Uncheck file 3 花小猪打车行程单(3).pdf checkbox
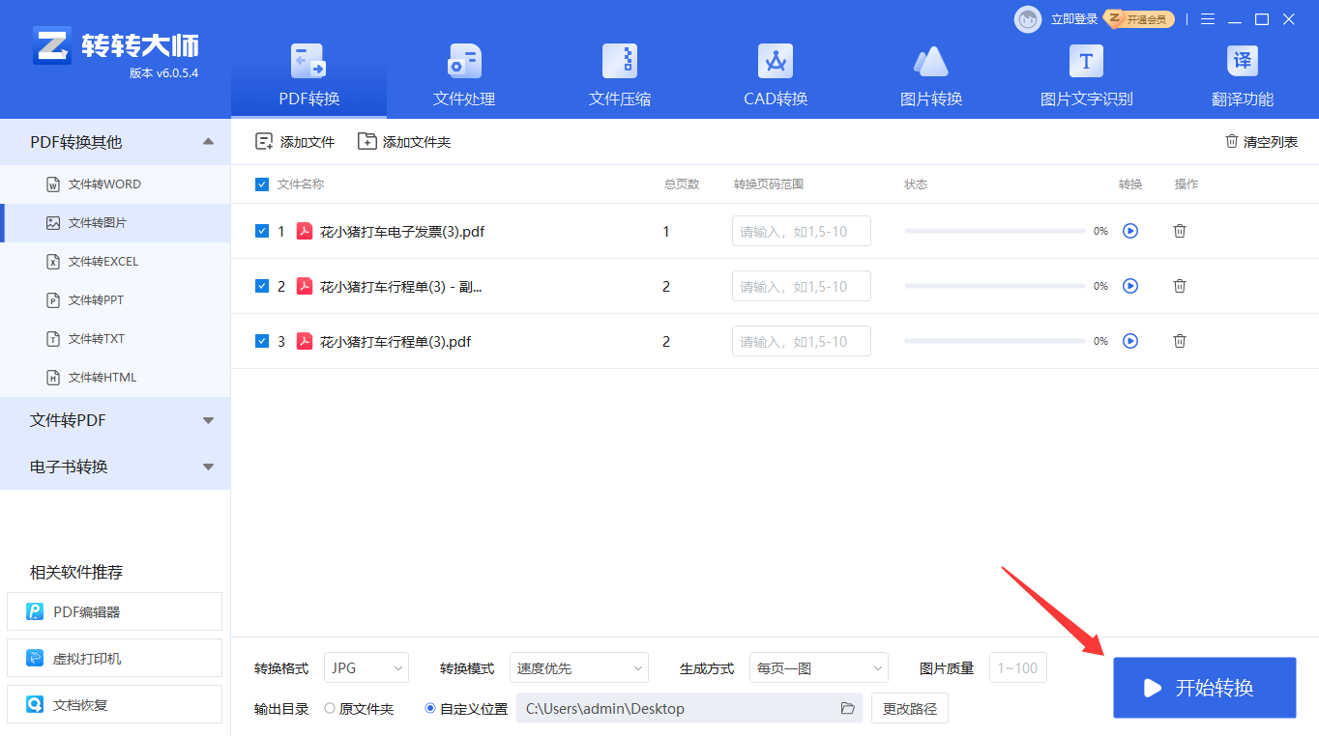Screen dimensions: 1319x736 [262, 341]
